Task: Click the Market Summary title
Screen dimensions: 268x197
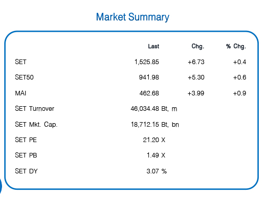Action: coord(132,17)
